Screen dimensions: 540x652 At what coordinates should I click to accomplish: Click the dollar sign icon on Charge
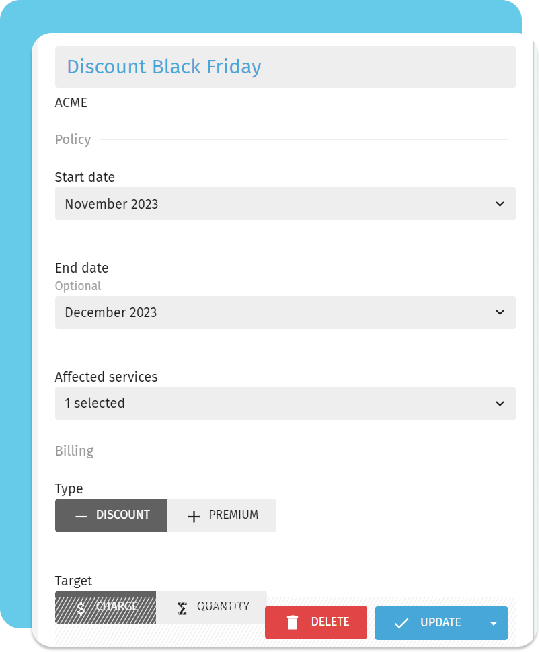pos(81,608)
